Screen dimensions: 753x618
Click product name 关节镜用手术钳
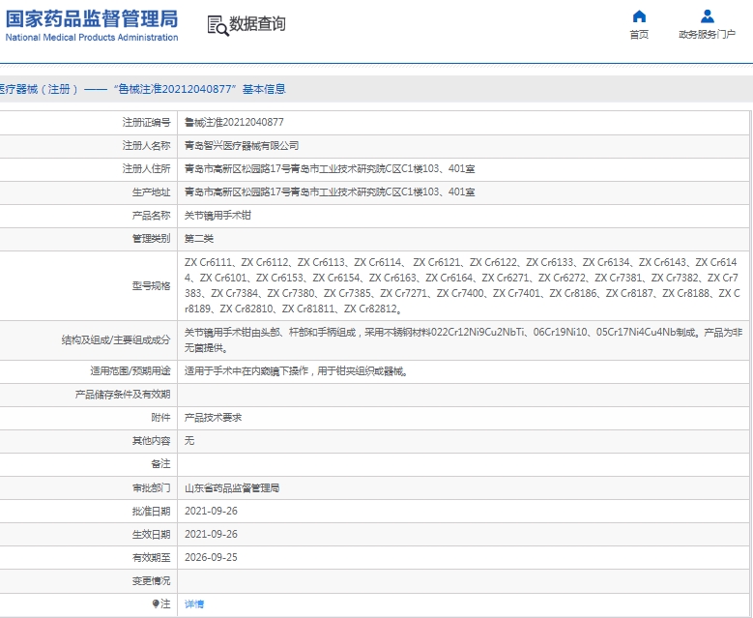click(x=217, y=215)
